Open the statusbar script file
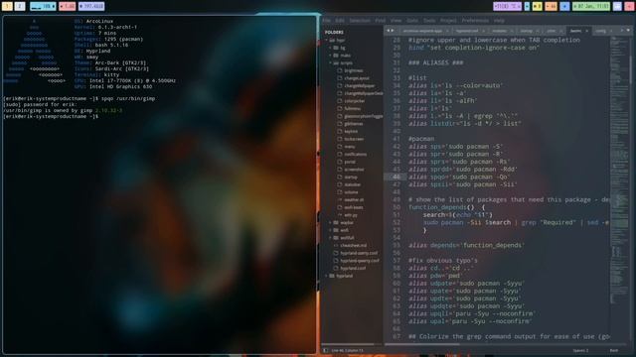The width and height of the screenshot is (636, 357). (x=353, y=184)
